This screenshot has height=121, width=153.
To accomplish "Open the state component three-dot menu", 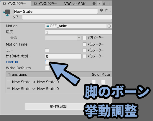I will (111, 10).
